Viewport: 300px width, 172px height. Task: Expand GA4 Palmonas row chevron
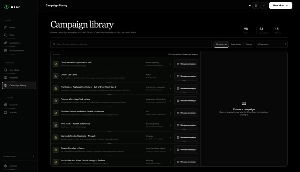coord(170,113)
